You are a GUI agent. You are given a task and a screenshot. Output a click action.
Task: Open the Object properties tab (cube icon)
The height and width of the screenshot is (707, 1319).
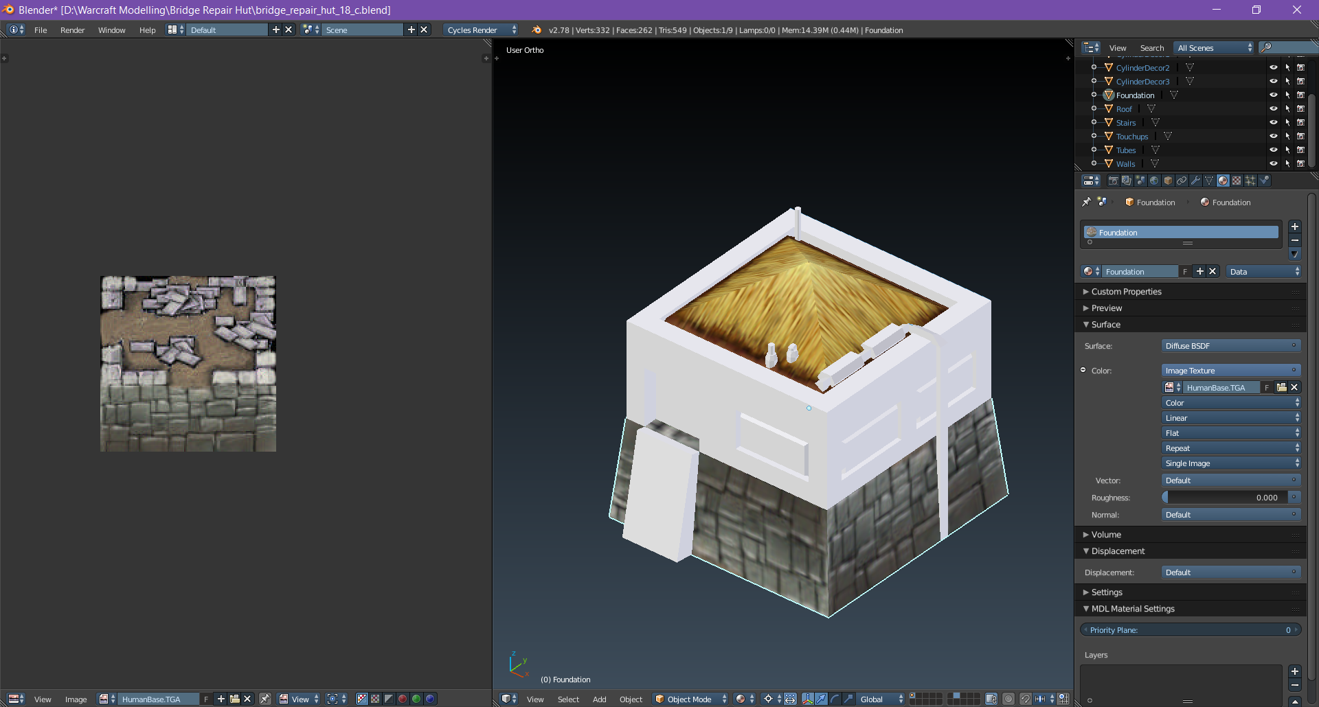click(x=1168, y=181)
